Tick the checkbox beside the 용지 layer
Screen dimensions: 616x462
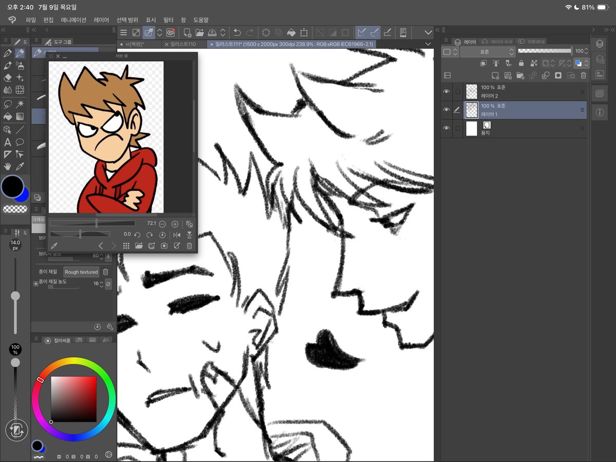[x=457, y=128]
